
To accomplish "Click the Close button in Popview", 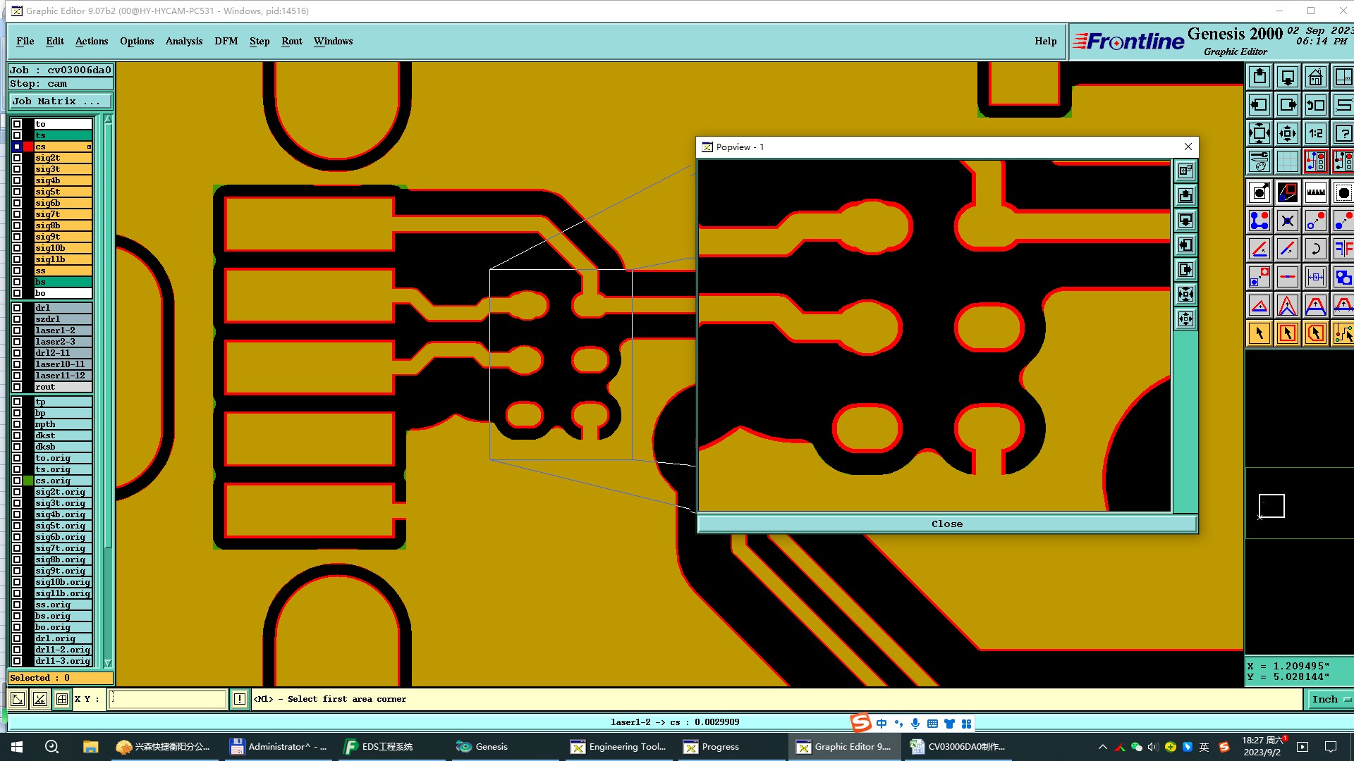I will (x=946, y=524).
